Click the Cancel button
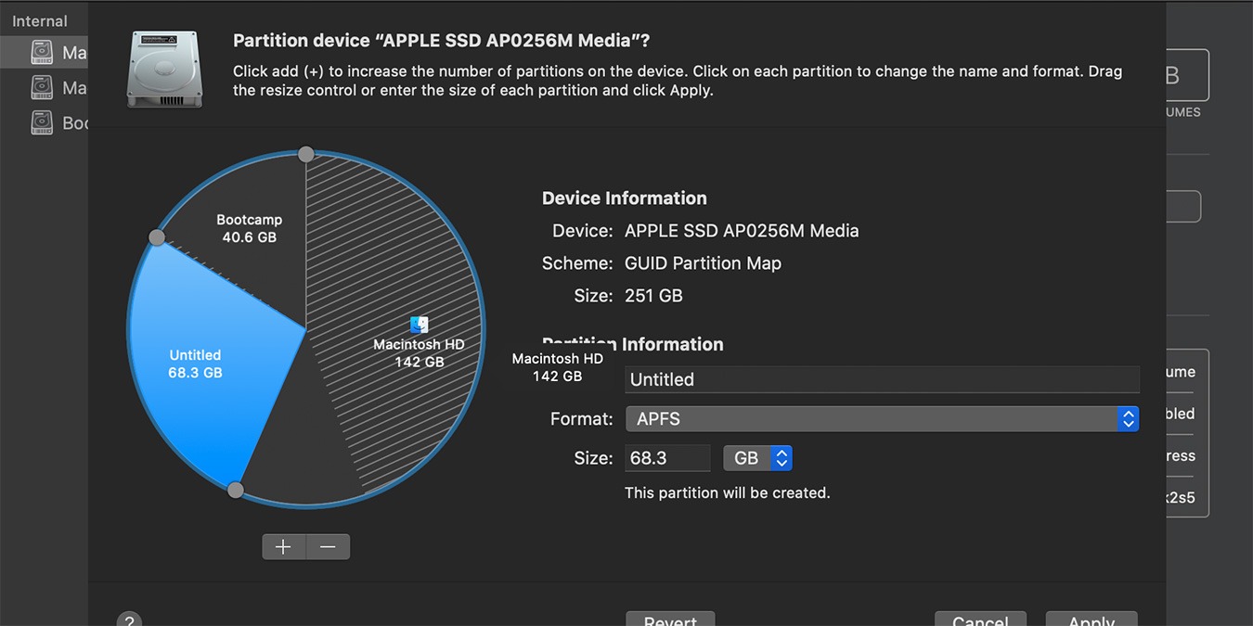This screenshot has height=626, width=1253. [x=980, y=620]
